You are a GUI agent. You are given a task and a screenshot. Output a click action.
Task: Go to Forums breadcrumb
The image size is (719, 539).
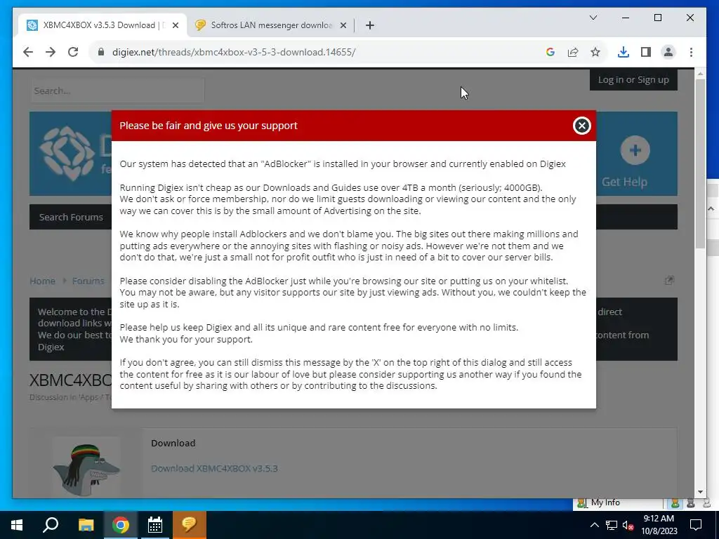(x=88, y=281)
